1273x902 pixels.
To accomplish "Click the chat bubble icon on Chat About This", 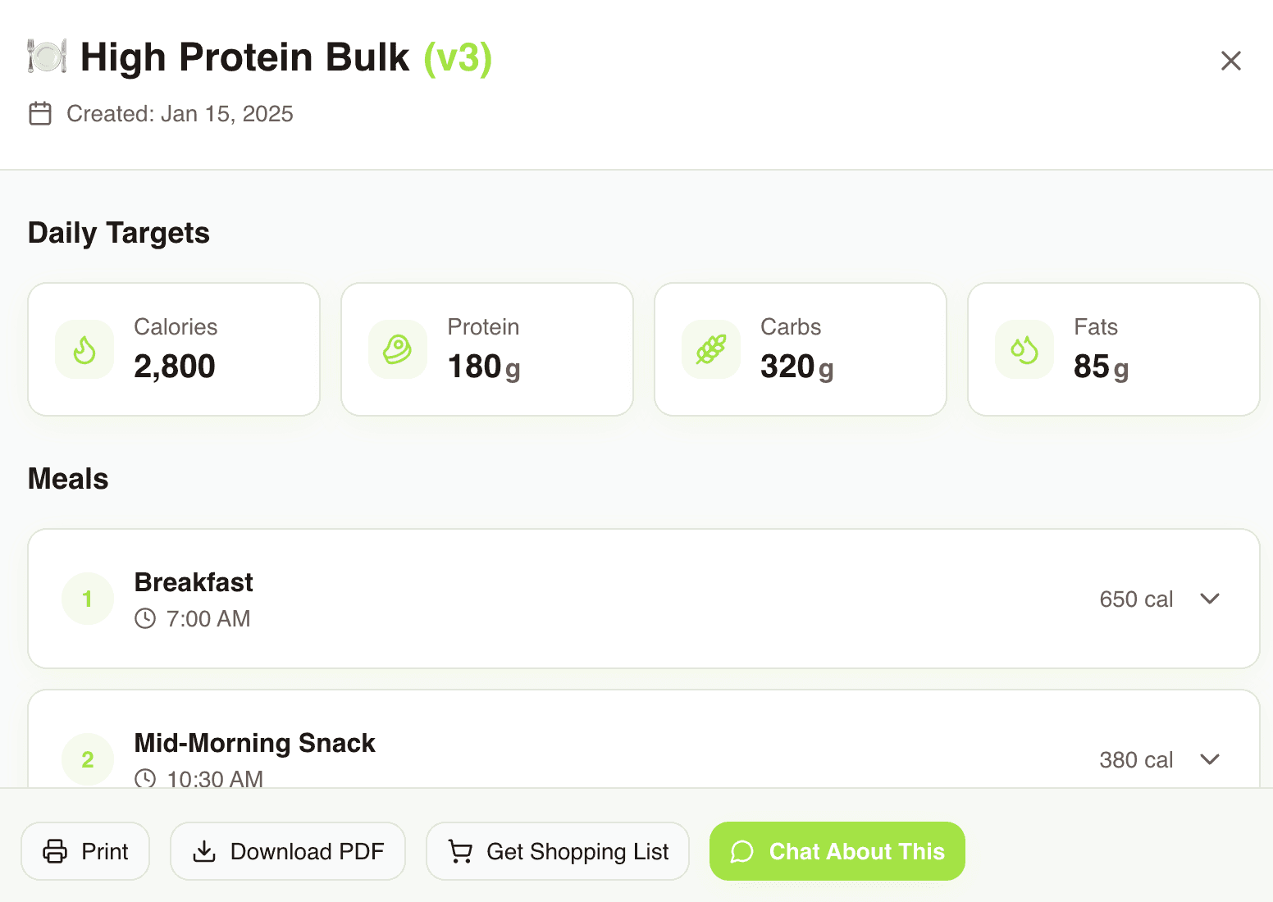I will 743,852.
